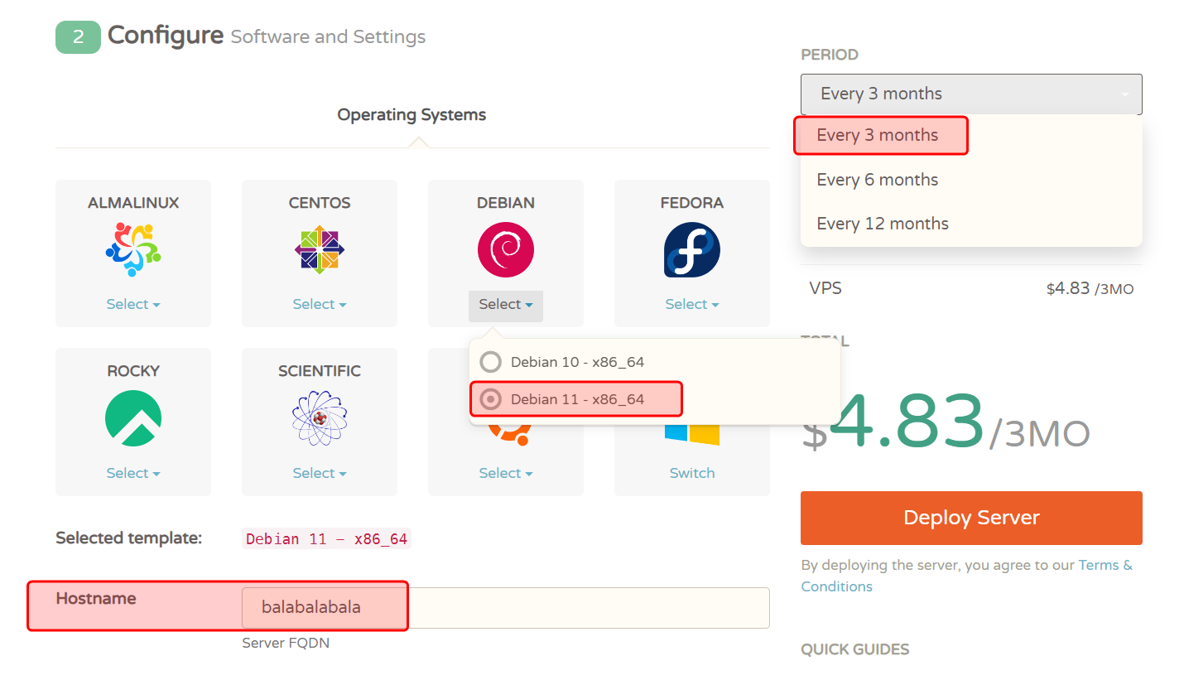
Task: Select Debian 11 - x86_64 radio option
Action: click(x=492, y=399)
